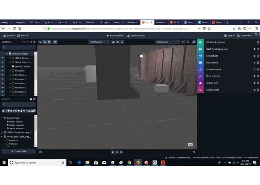Image resolution: width=260 pixels, height=185 pixels.
Task: Toggle skybox display in viewport toolbar
Action: tap(113, 42)
